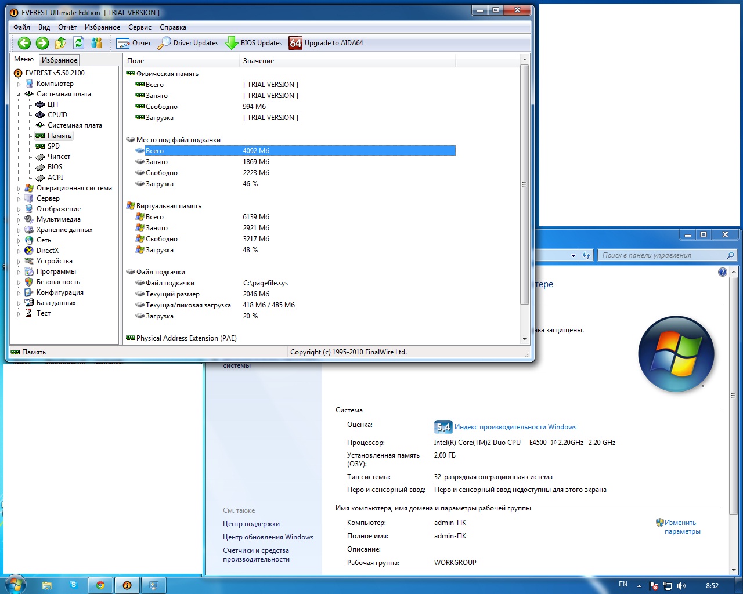The height and width of the screenshot is (594, 743).
Task: Open BIOS Updates in toolbar
Action: coord(254,43)
